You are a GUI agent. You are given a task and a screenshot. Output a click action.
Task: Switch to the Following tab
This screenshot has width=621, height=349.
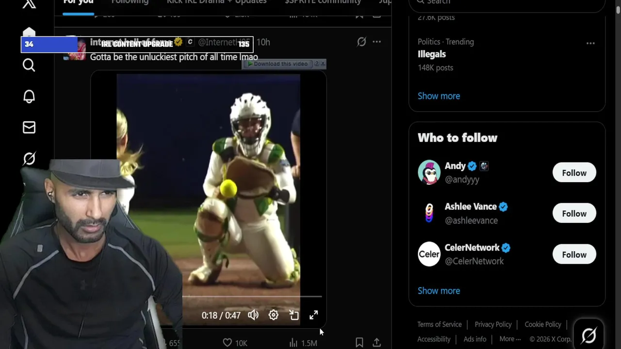pyautogui.click(x=130, y=2)
